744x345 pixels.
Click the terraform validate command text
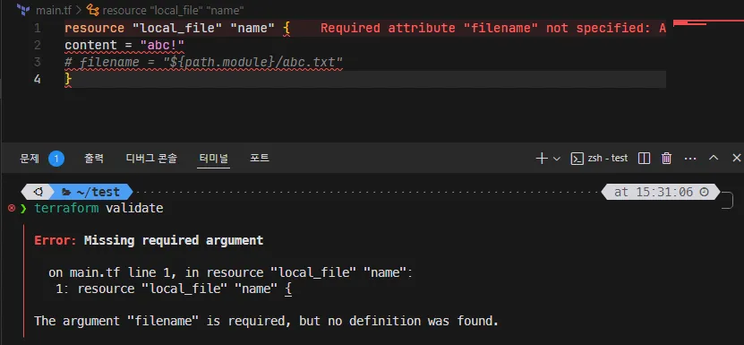point(98,208)
